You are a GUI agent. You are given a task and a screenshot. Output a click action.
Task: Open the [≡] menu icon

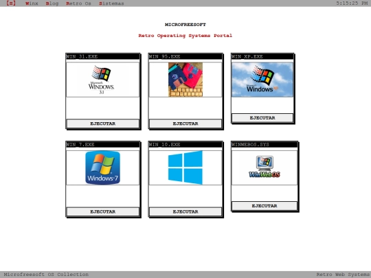(x=11, y=3)
